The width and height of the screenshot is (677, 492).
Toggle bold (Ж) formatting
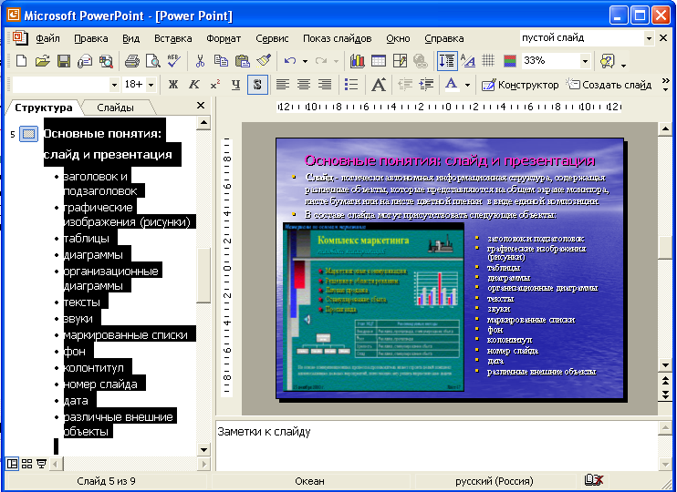click(173, 85)
